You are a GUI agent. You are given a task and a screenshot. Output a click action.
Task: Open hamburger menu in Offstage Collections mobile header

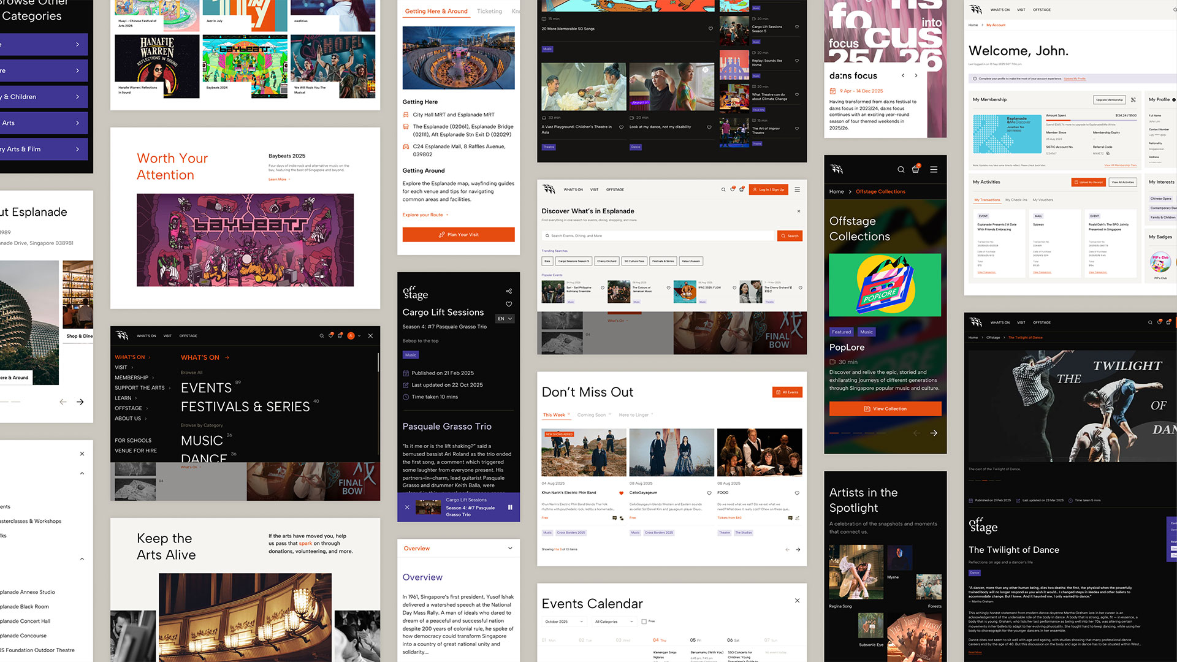pos(934,170)
